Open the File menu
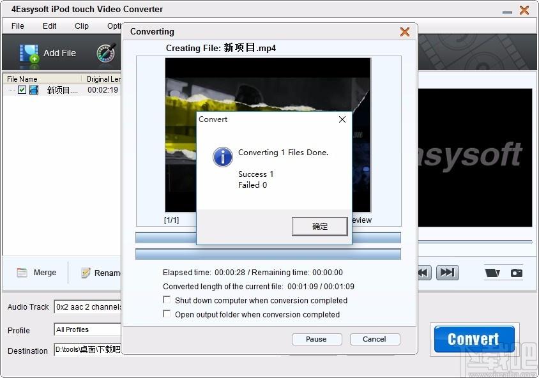Image resolution: width=539 pixels, height=378 pixels. pyautogui.click(x=17, y=26)
